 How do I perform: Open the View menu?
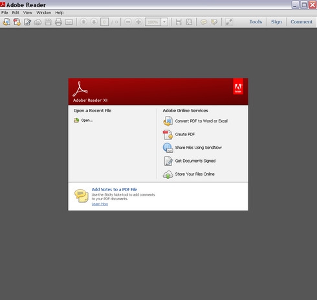tap(28, 12)
